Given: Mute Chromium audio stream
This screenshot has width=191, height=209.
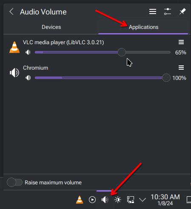Looking at the screenshot, I should 28,78.
